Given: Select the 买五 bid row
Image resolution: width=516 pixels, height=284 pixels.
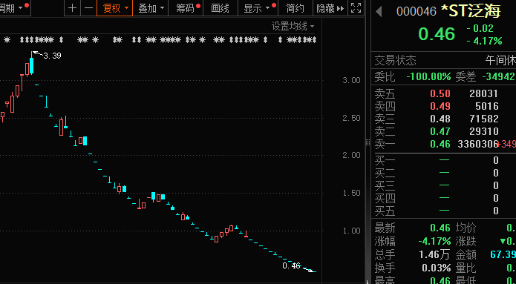Looking at the screenshot, I should click(443, 211).
